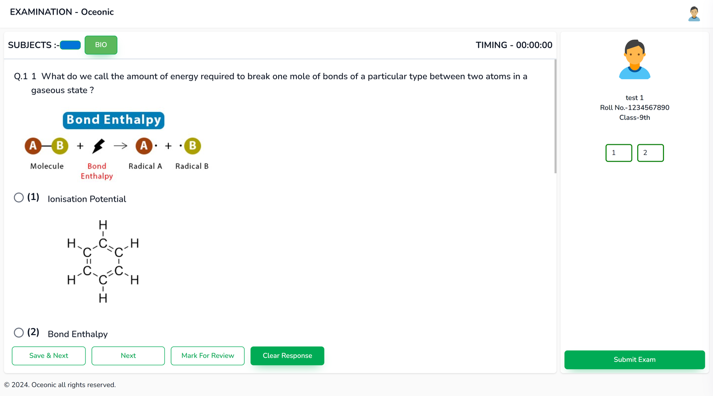Click the Radical A circle icon
The image size is (713, 396).
point(144,146)
